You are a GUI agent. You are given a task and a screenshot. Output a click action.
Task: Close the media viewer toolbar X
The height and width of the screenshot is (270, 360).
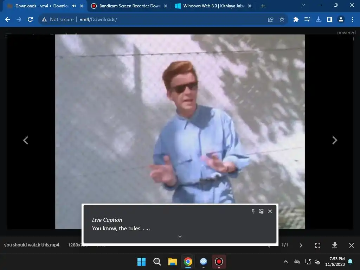(352, 245)
